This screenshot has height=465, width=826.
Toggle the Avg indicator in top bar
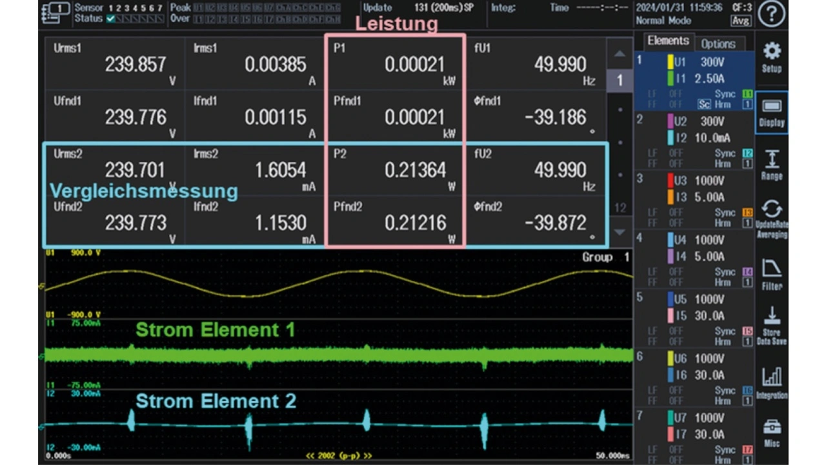click(741, 21)
